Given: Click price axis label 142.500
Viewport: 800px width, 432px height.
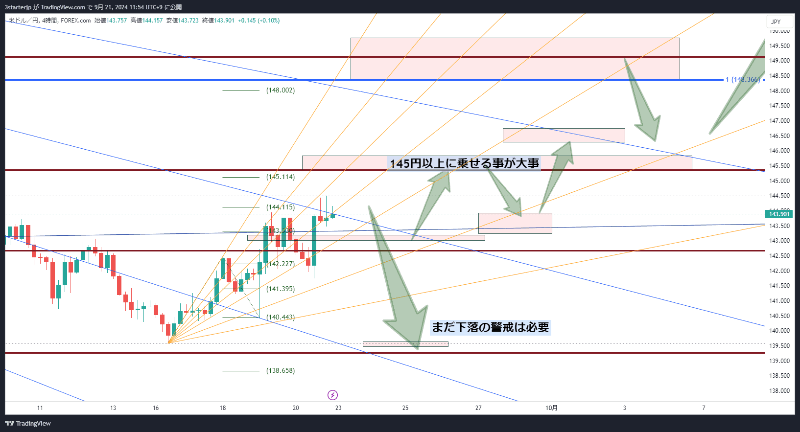Looking at the screenshot, I should [779, 256].
